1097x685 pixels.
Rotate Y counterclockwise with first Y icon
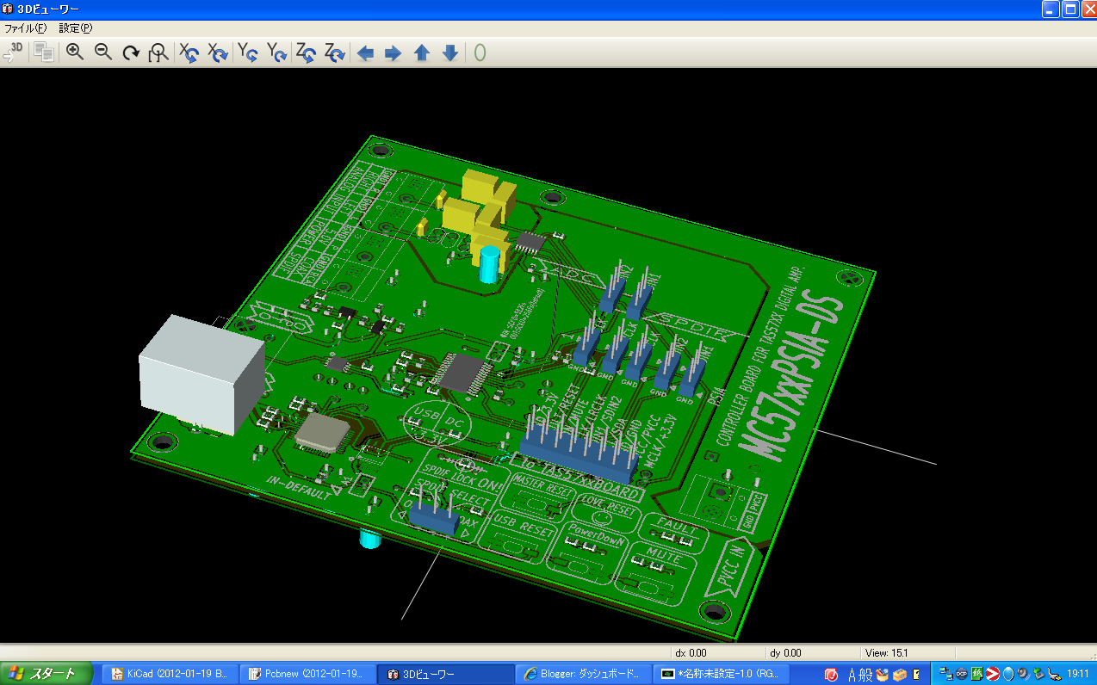pos(248,52)
